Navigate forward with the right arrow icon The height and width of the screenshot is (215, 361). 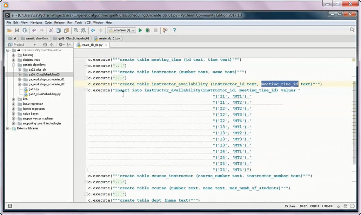[x=101, y=30]
